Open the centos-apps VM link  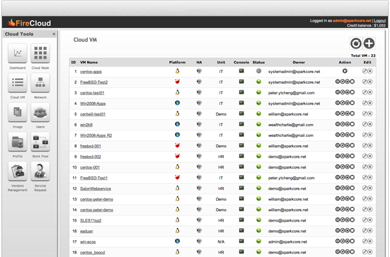[x=91, y=72]
